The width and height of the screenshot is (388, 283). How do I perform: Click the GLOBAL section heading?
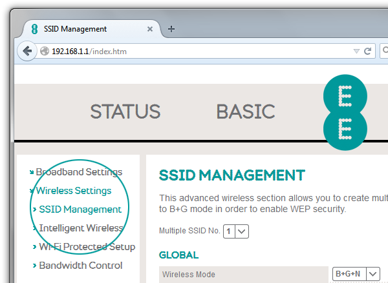pos(178,255)
